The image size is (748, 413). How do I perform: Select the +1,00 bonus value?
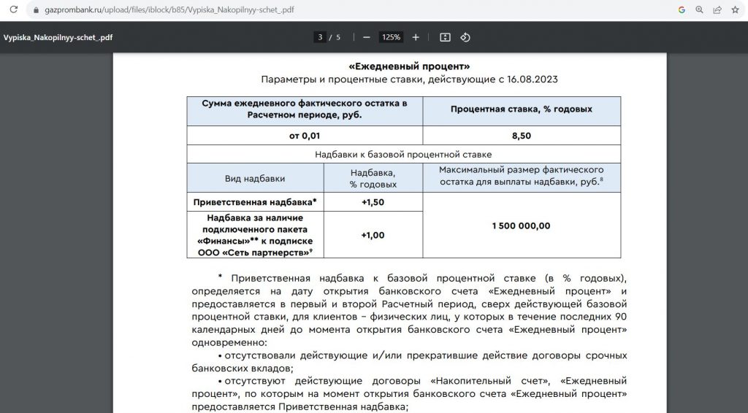click(x=373, y=235)
